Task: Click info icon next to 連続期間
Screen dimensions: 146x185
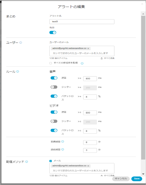Action: [x=63, y=149]
